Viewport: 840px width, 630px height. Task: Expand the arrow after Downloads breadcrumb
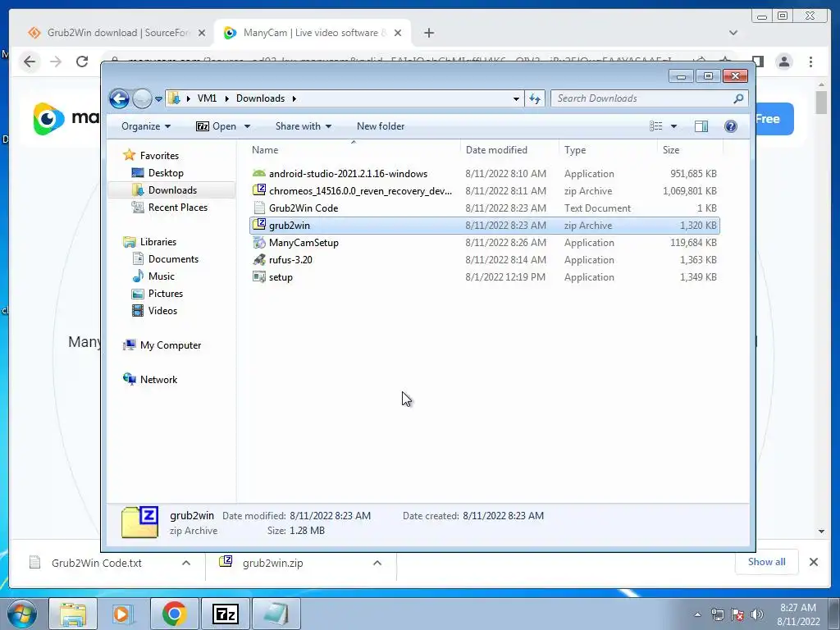(294, 98)
